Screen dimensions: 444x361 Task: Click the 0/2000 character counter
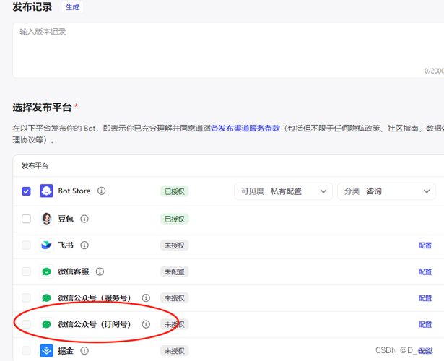click(x=434, y=71)
